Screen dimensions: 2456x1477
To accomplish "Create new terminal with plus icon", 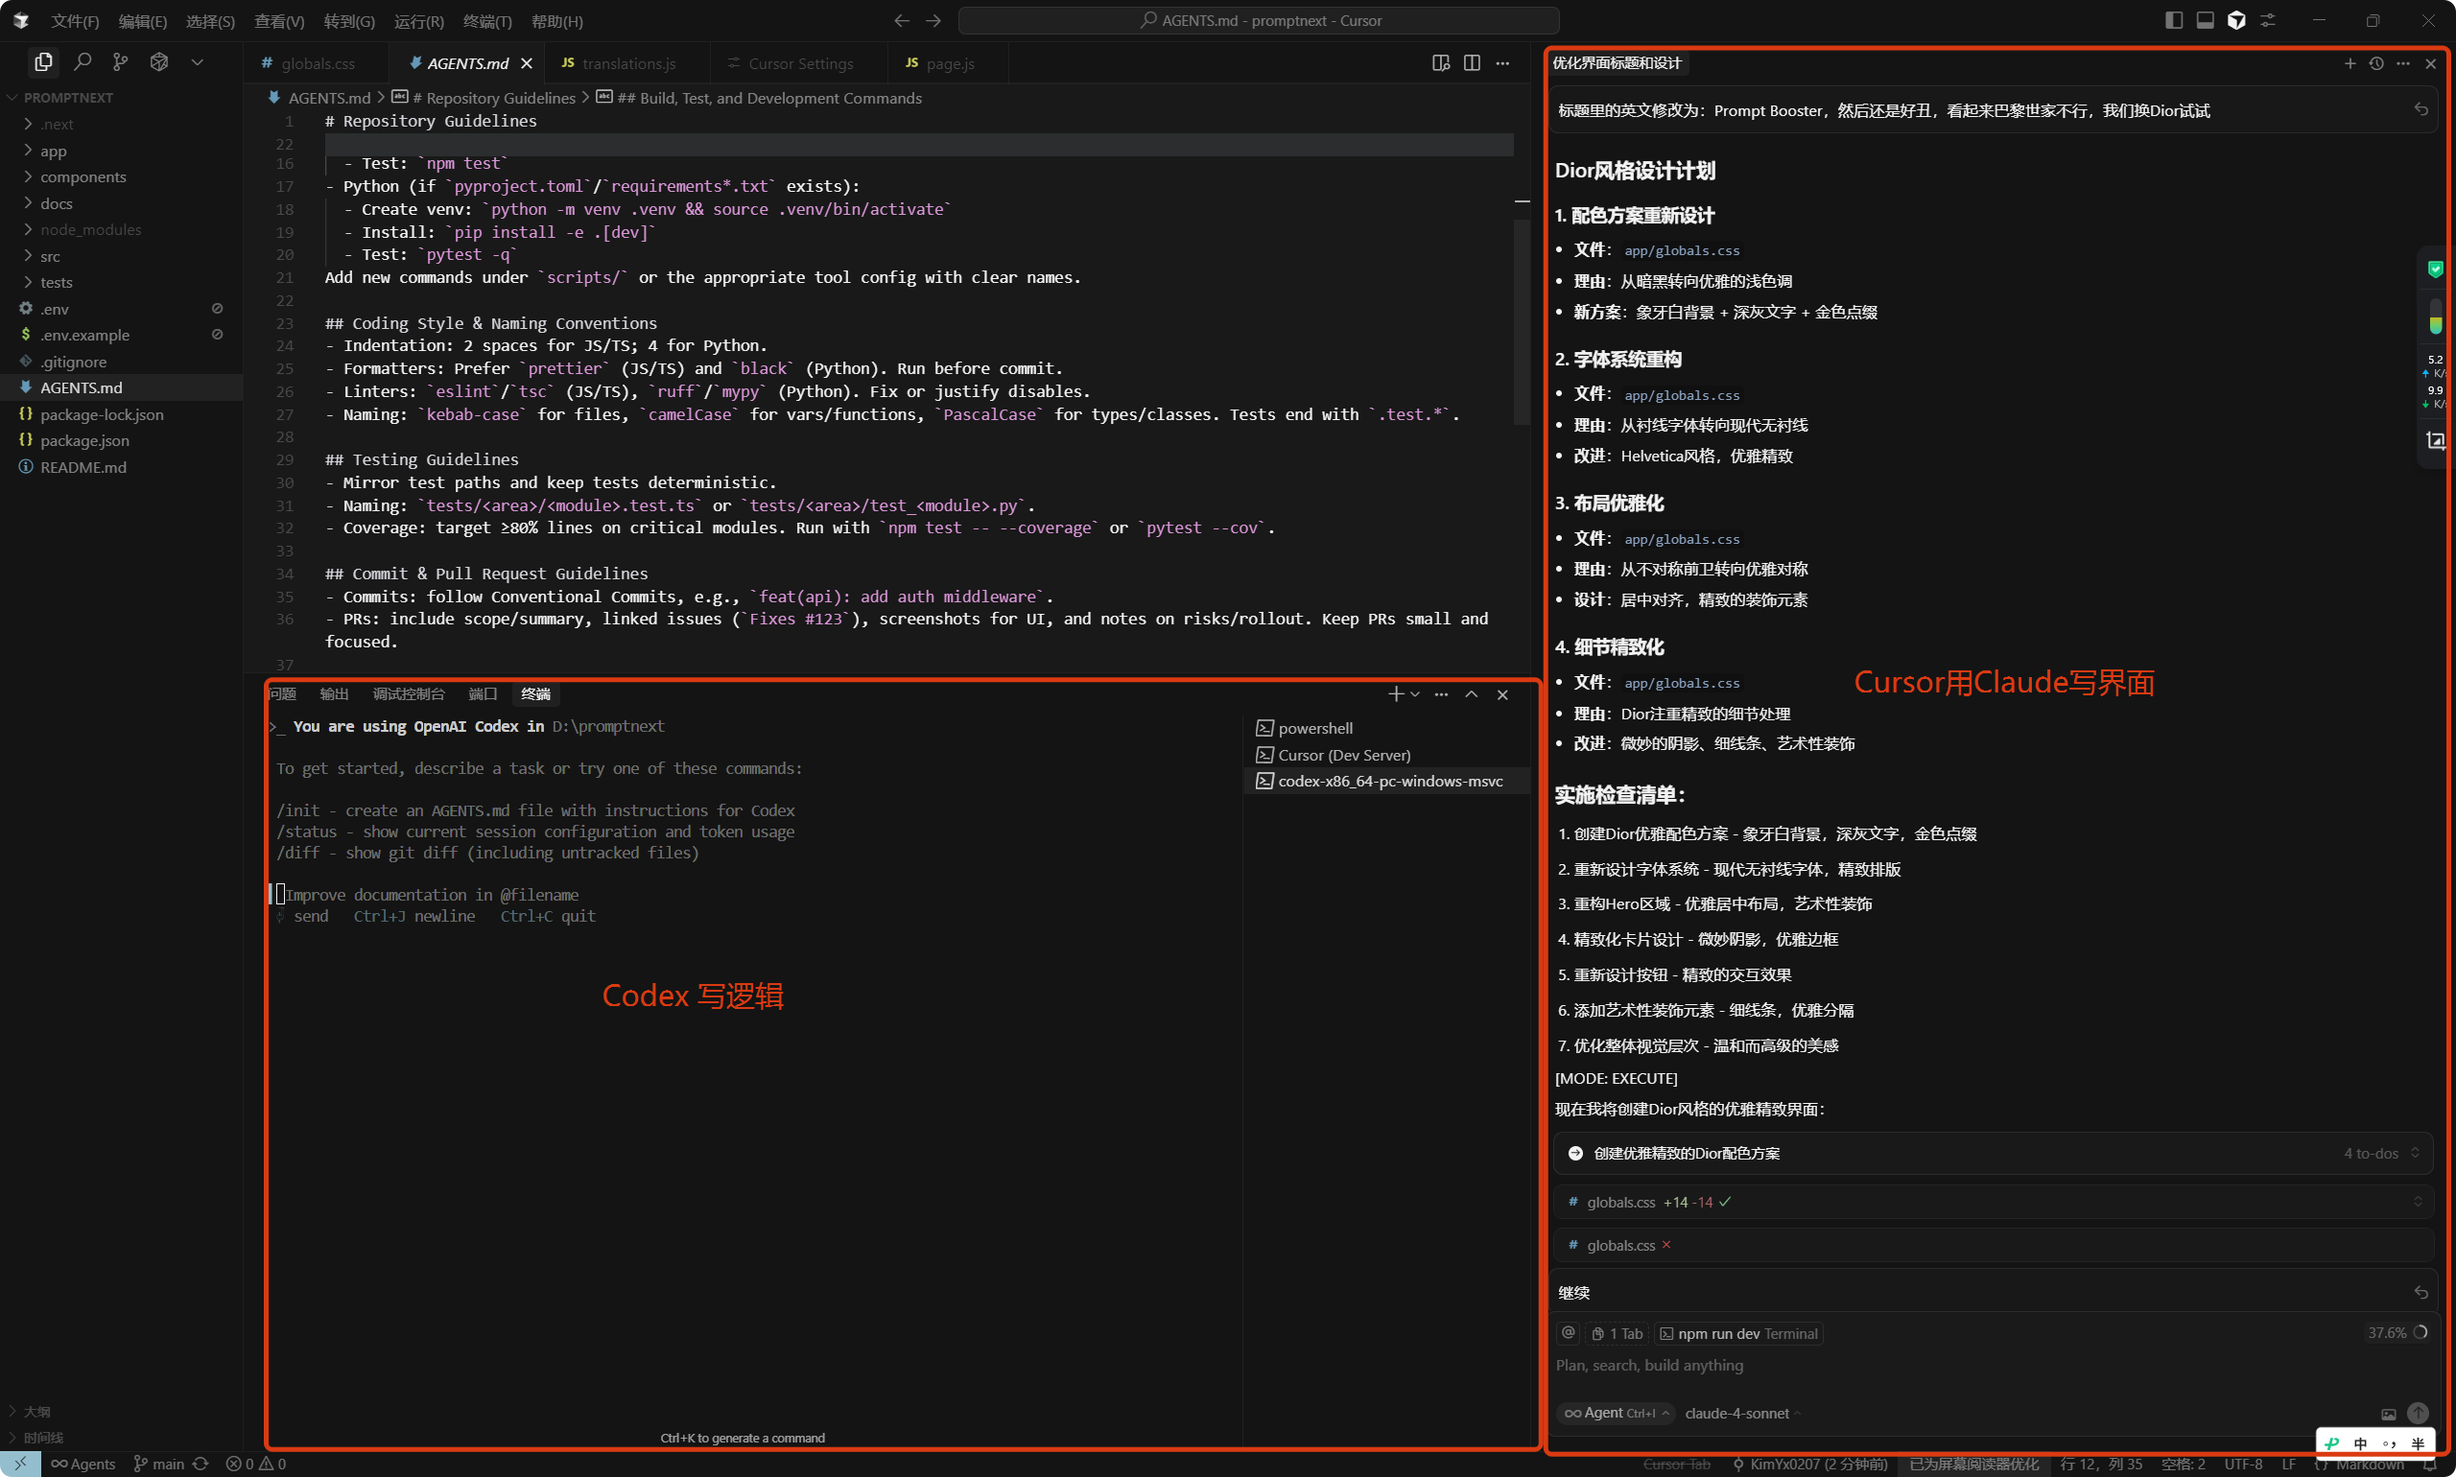I will pyautogui.click(x=1396, y=694).
